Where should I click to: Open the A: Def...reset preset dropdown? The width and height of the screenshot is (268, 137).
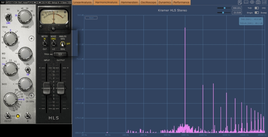click(23, 2)
